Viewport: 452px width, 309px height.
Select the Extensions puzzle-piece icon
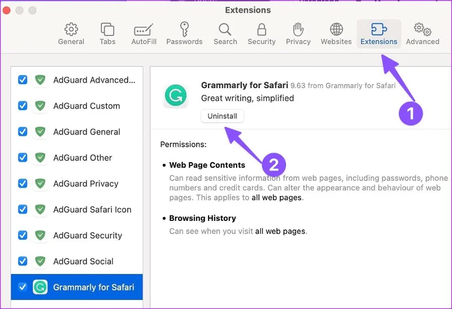[x=379, y=29]
